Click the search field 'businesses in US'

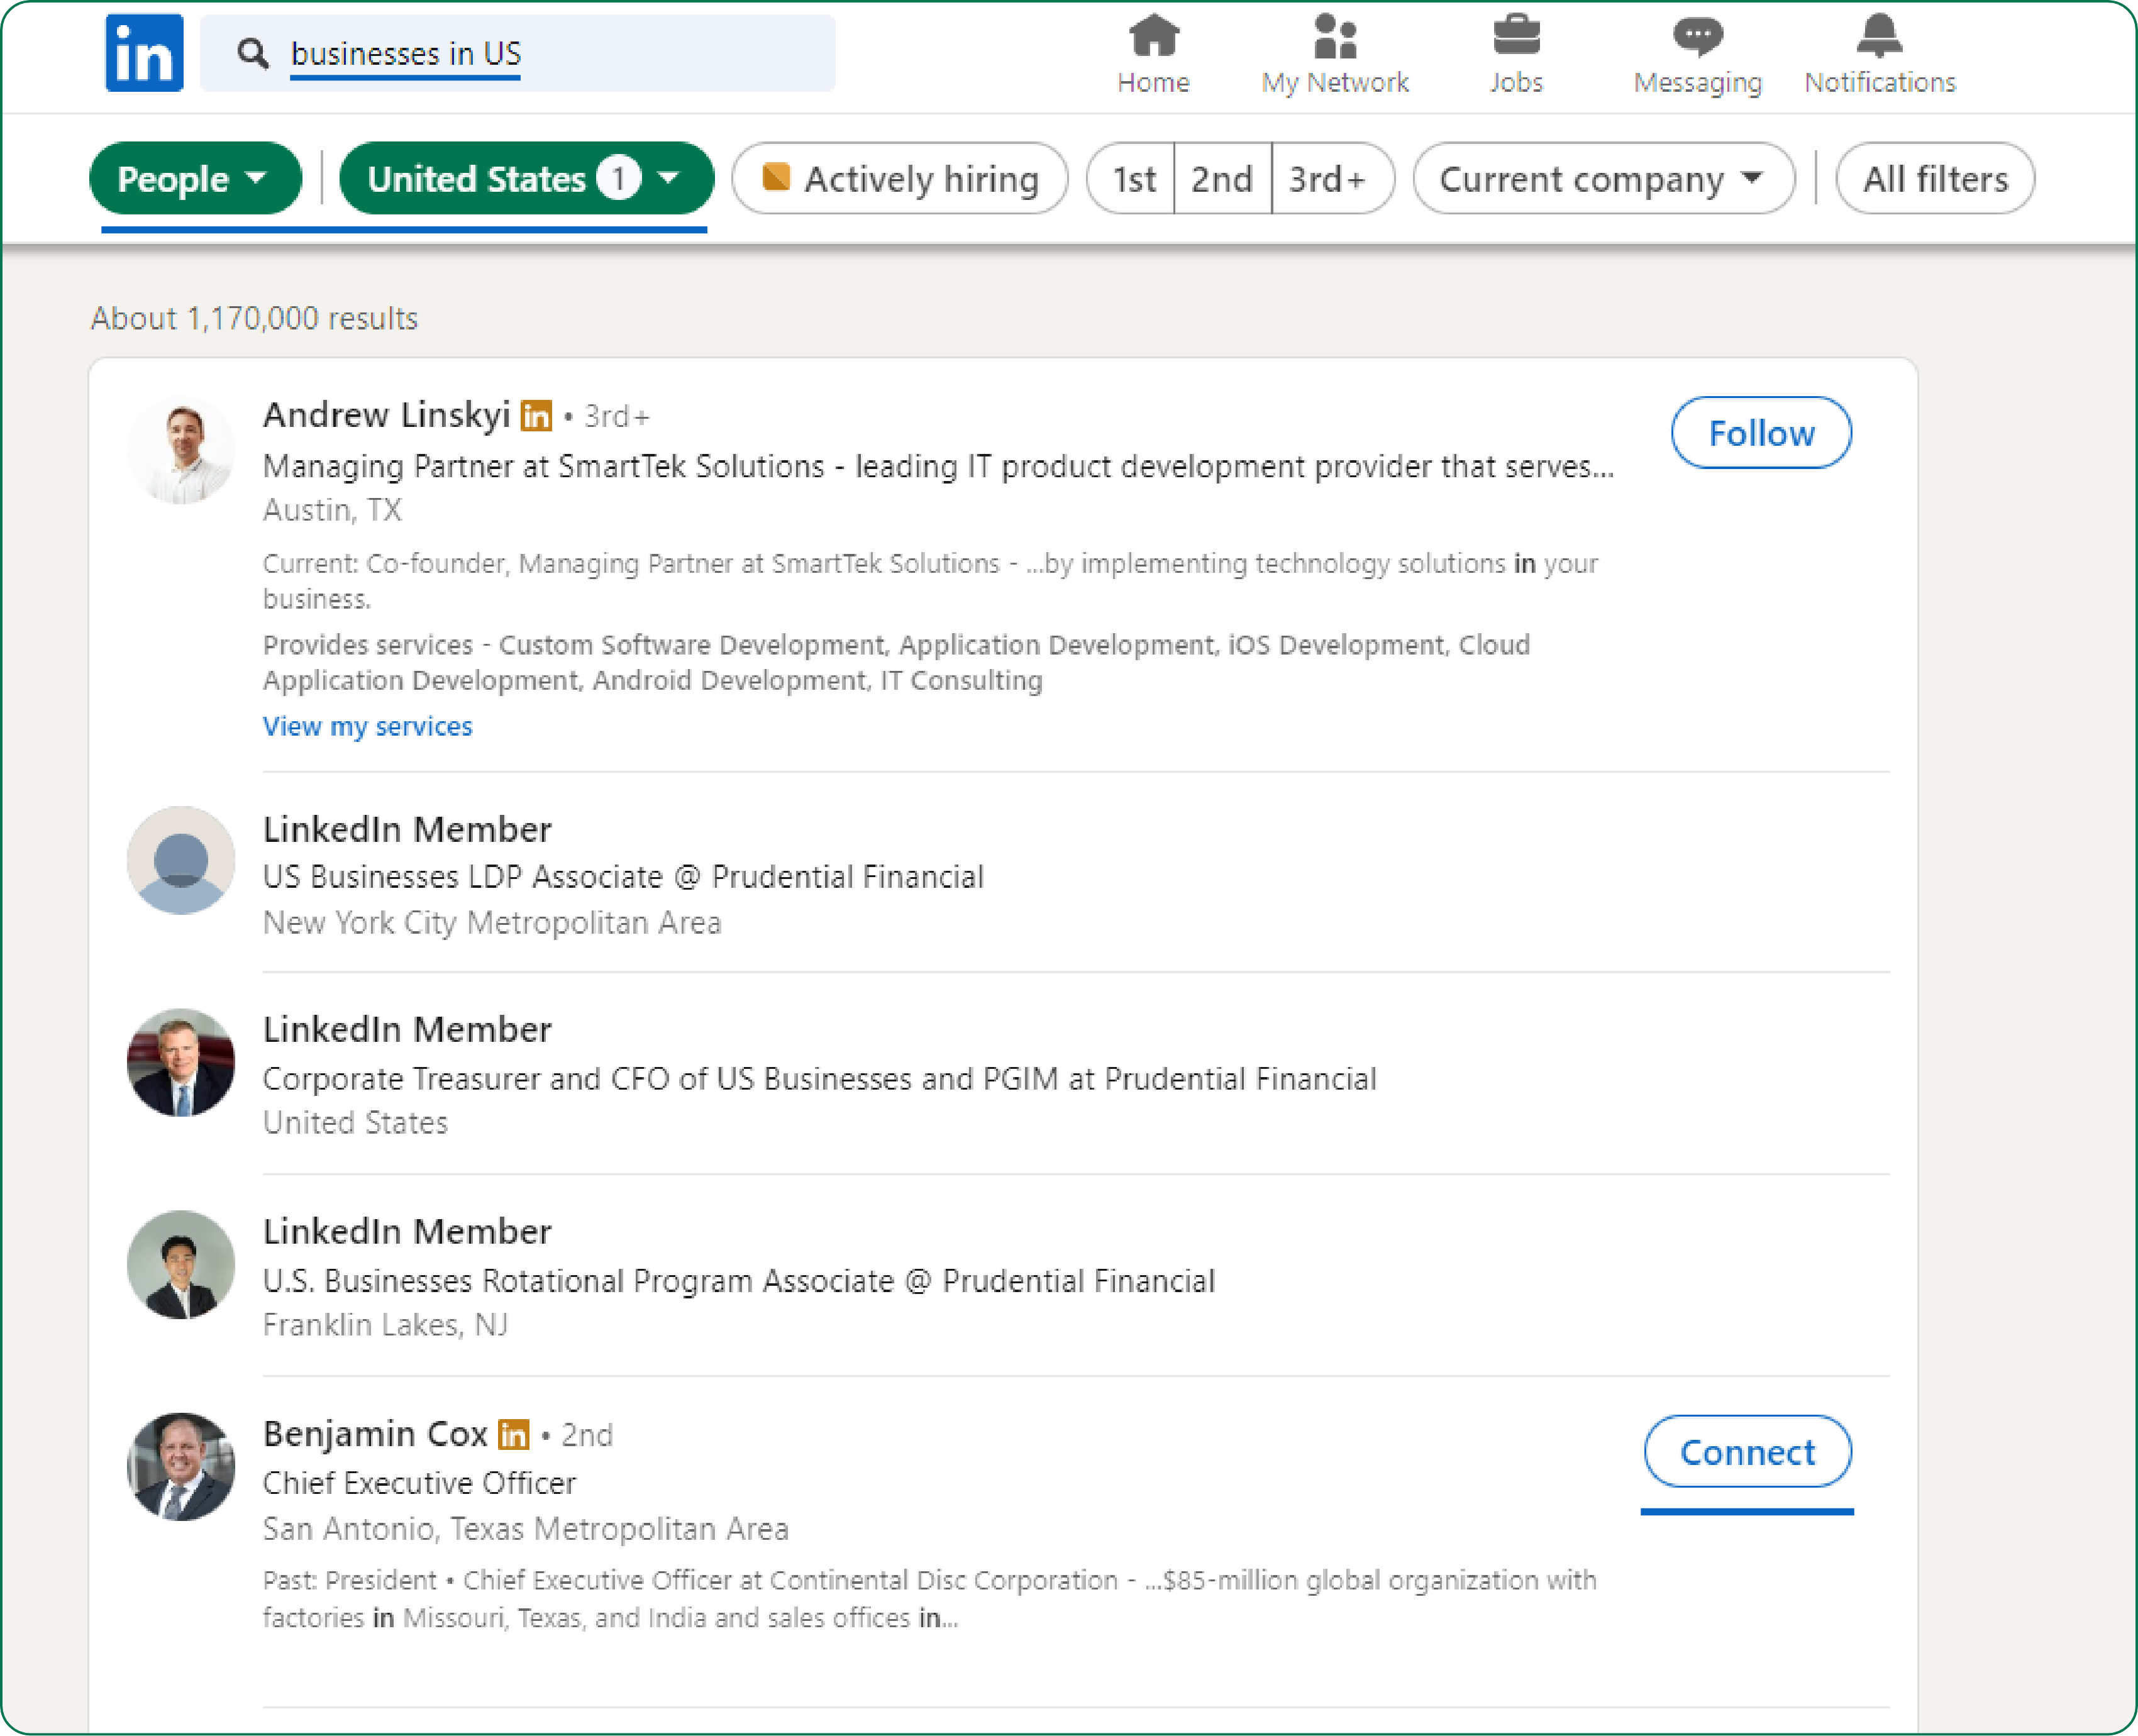[x=517, y=53]
